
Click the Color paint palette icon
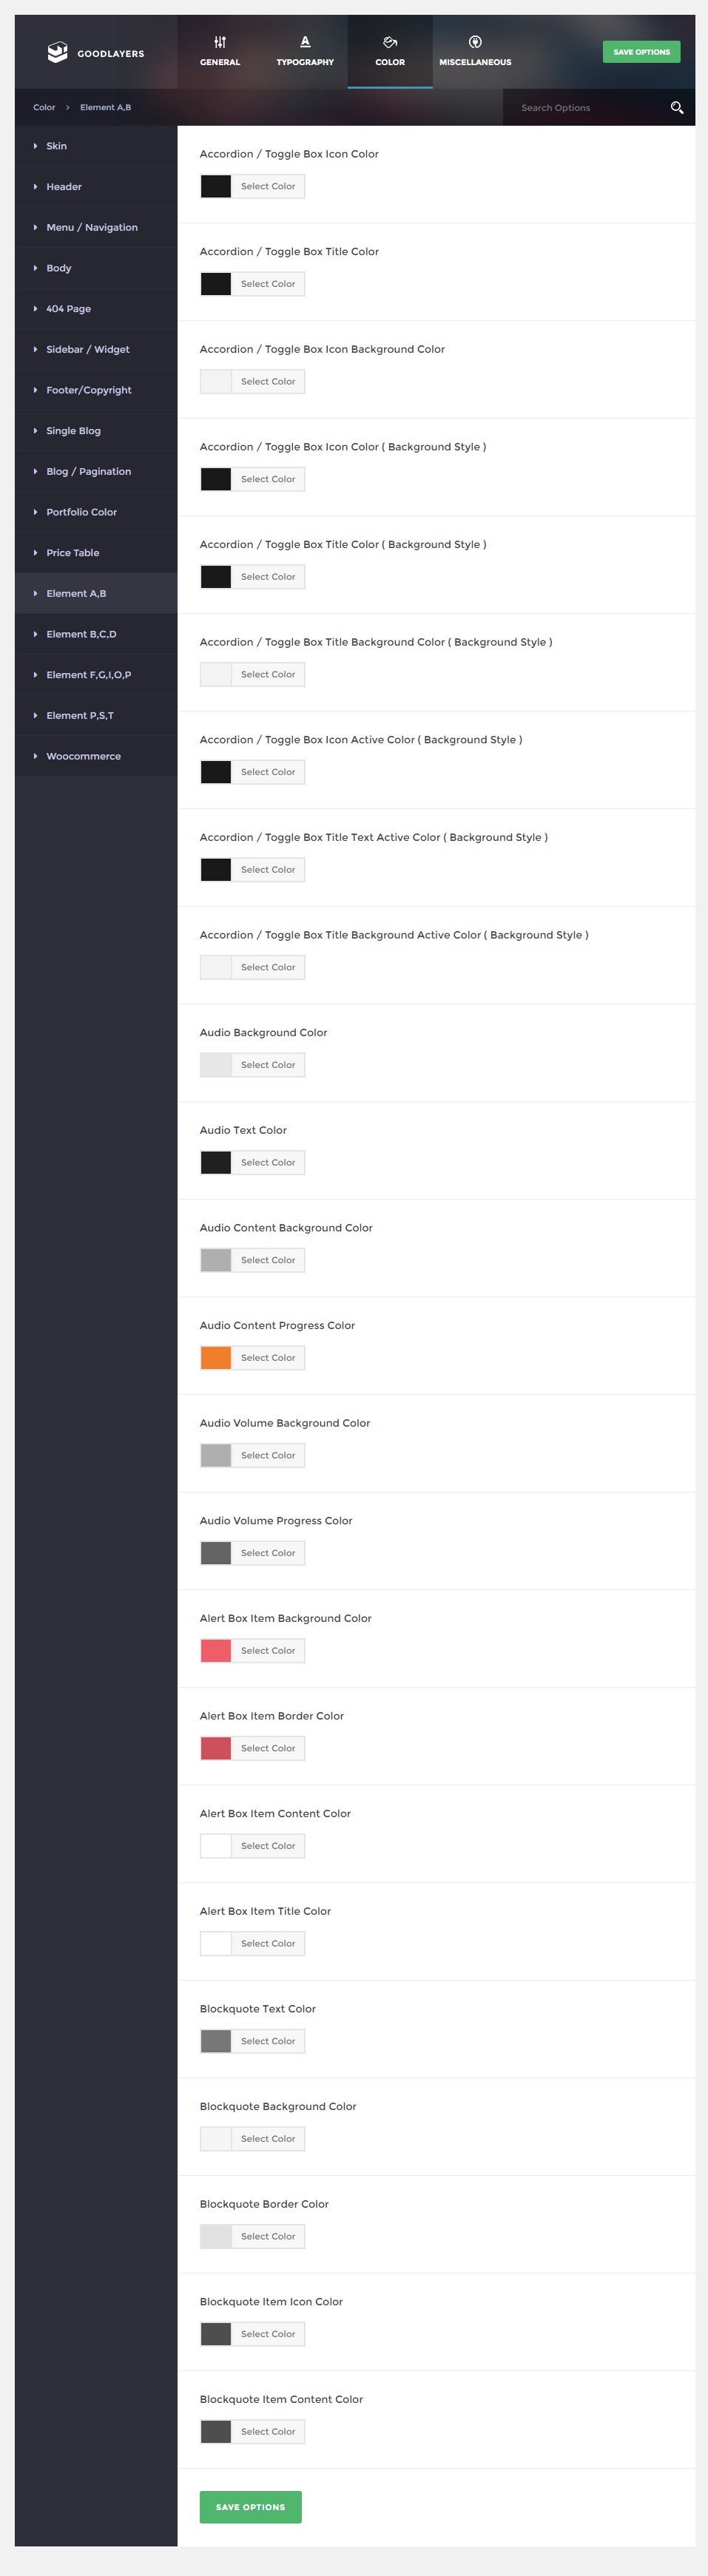390,42
